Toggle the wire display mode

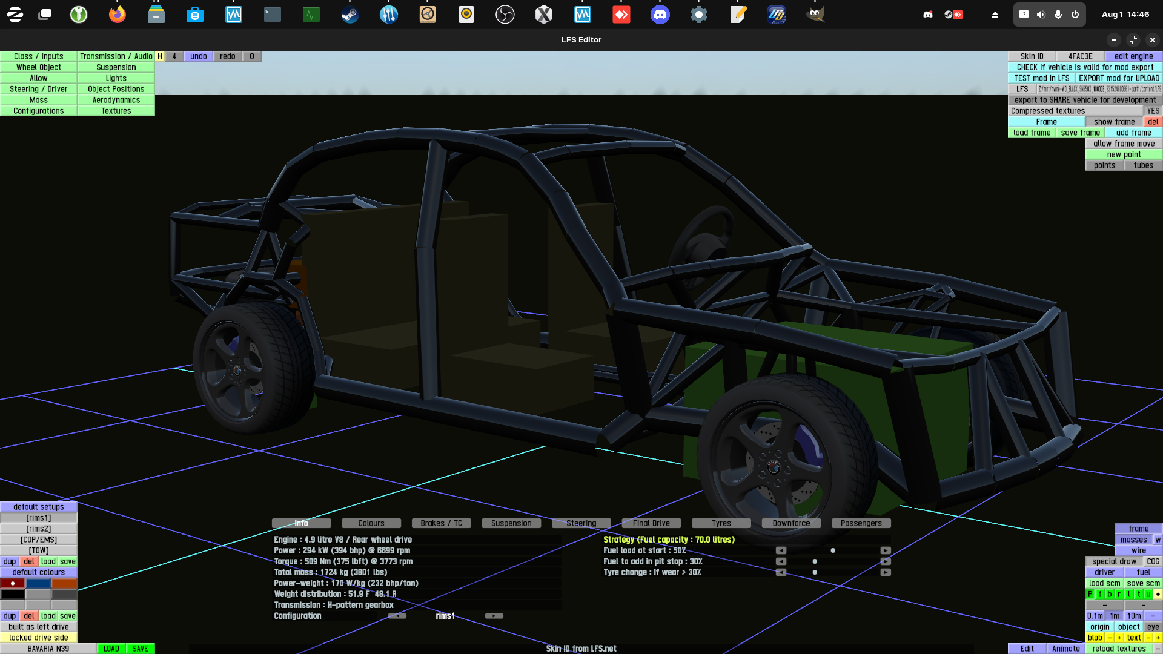(1138, 550)
